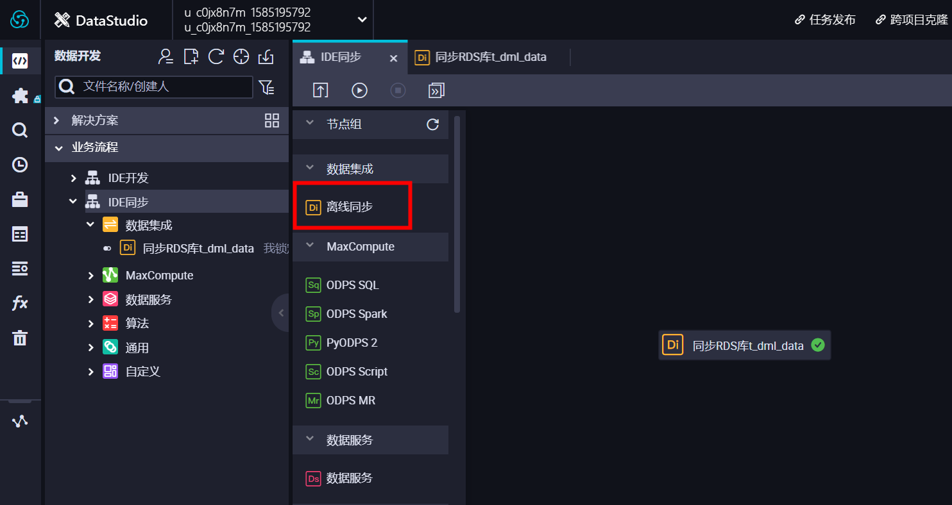Expand the 数据服务 folder in tree

point(90,299)
